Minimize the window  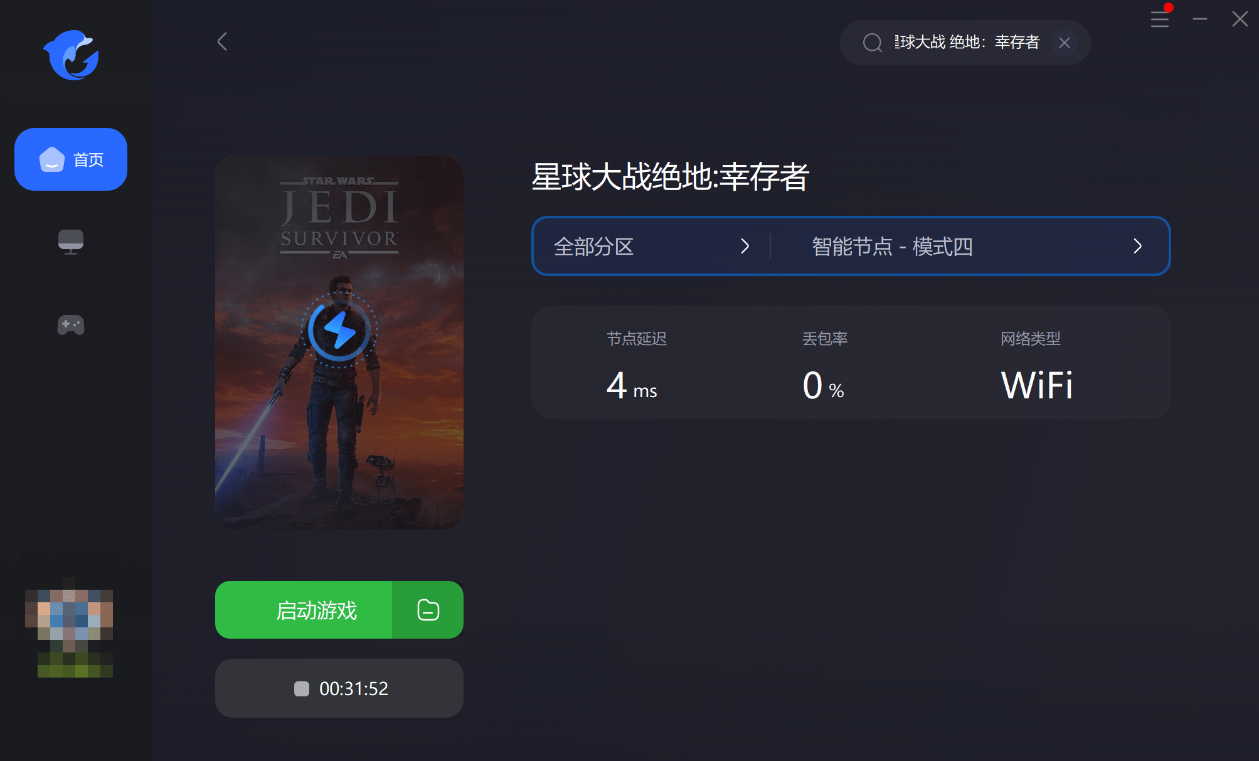[1200, 19]
